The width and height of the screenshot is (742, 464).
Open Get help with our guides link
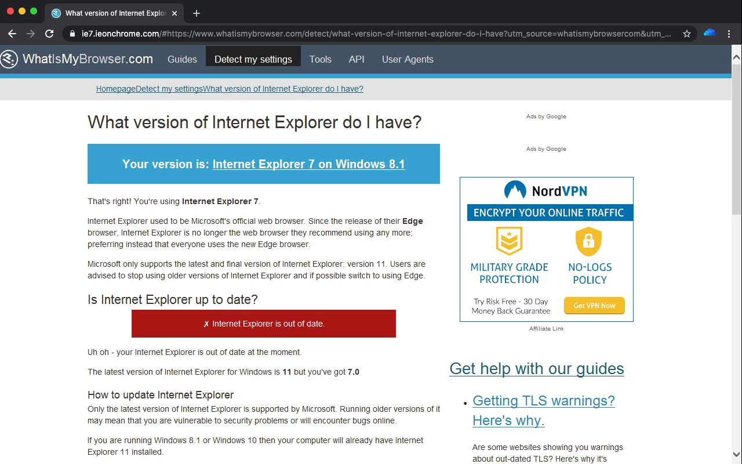(537, 369)
